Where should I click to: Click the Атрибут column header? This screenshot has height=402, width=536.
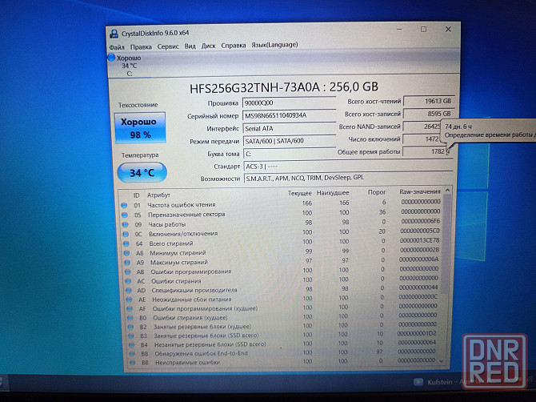[158, 195]
